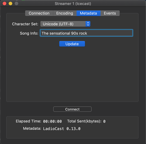The height and width of the screenshot is (144, 146).
Task: Click the Connect button
Action: pyautogui.click(x=72, y=109)
